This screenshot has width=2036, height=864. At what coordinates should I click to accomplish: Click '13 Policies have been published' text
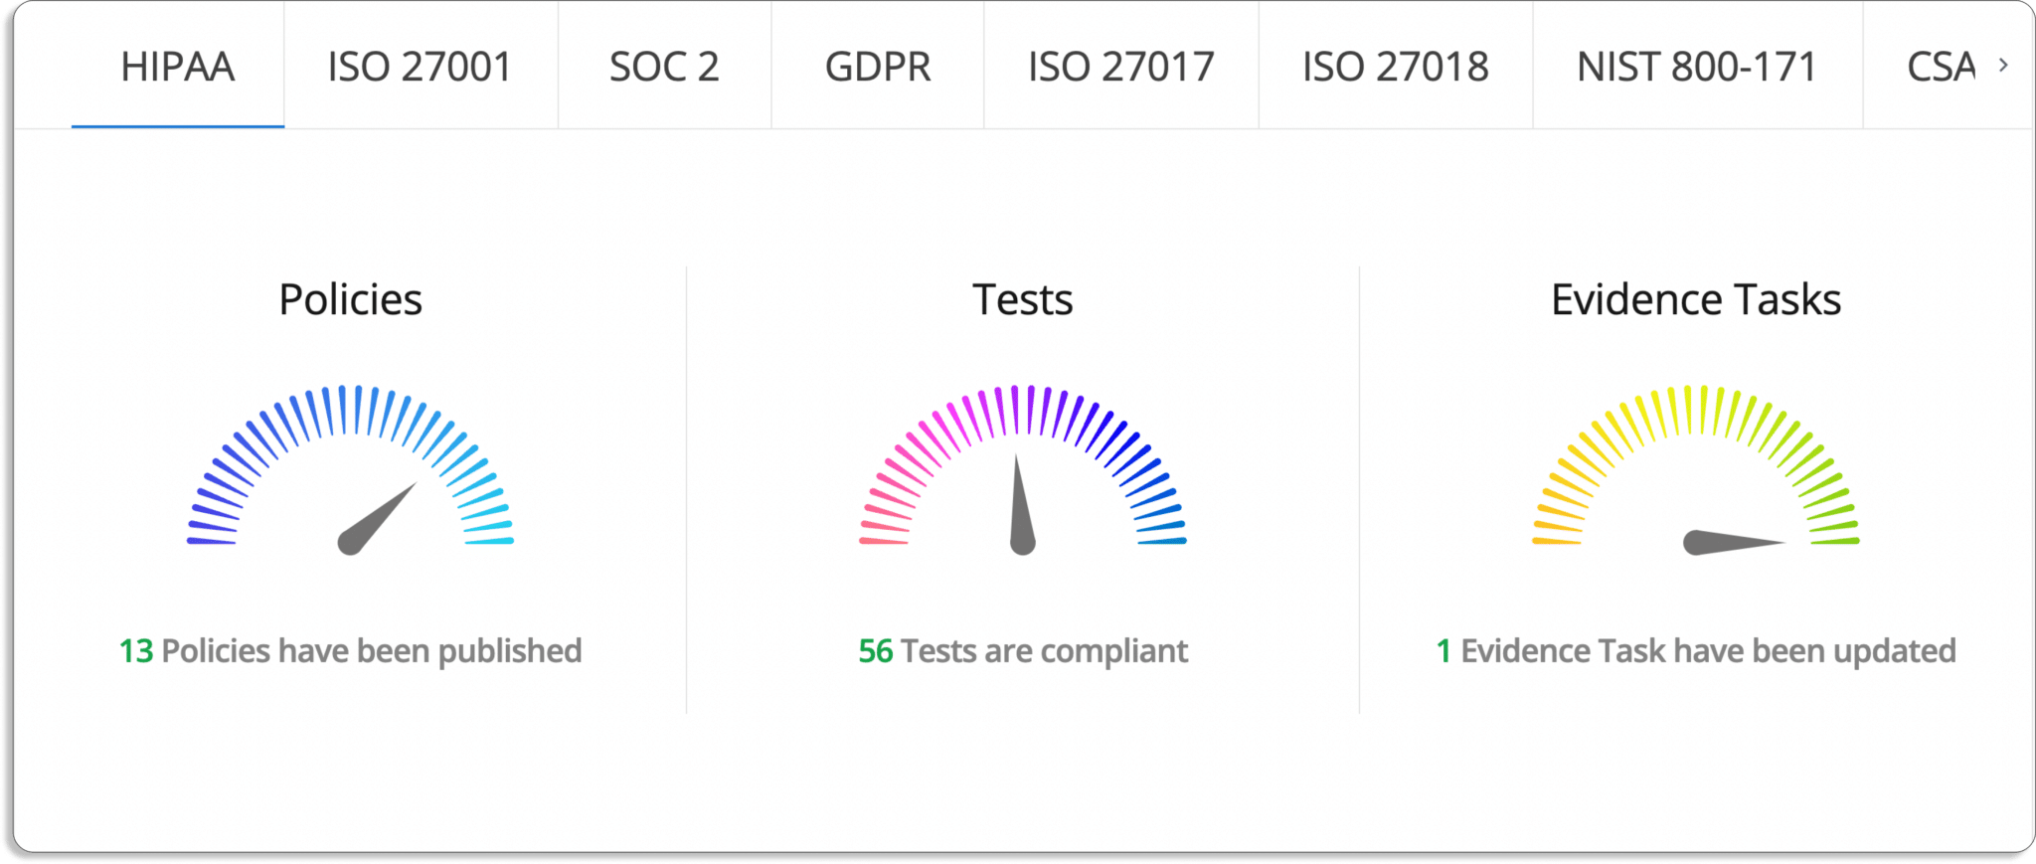click(x=350, y=651)
